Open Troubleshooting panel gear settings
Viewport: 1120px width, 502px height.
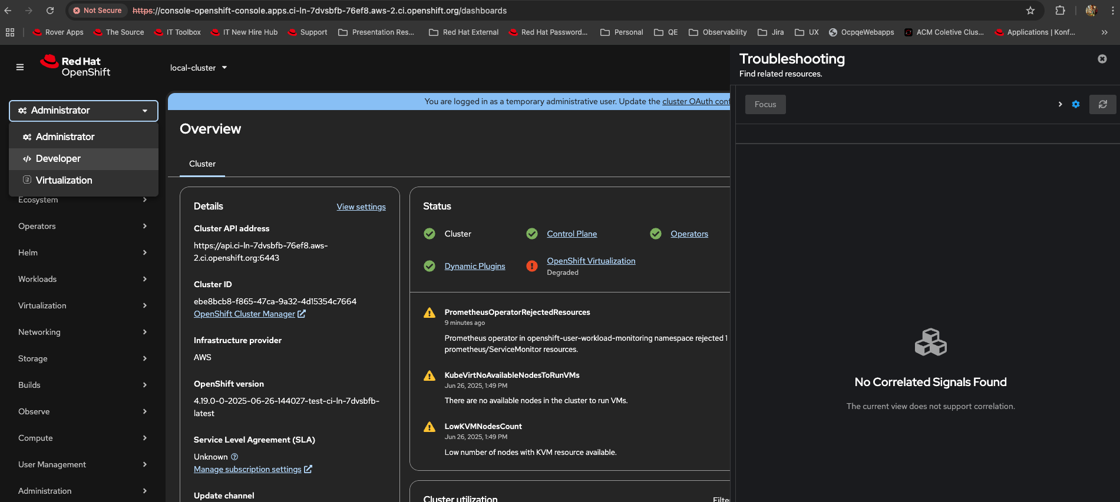(x=1076, y=104)
